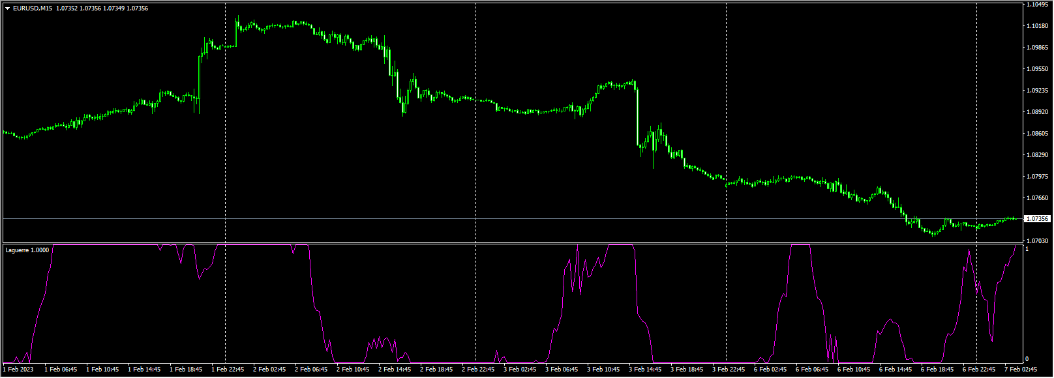This screenshot has width=1054, height=378.
Task: Click the 6 Feb 14:45 time label
Action: (896, 370)
